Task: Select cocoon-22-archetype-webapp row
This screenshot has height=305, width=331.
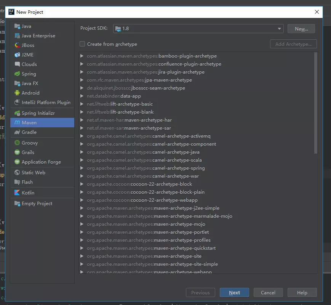Action: 197,200
